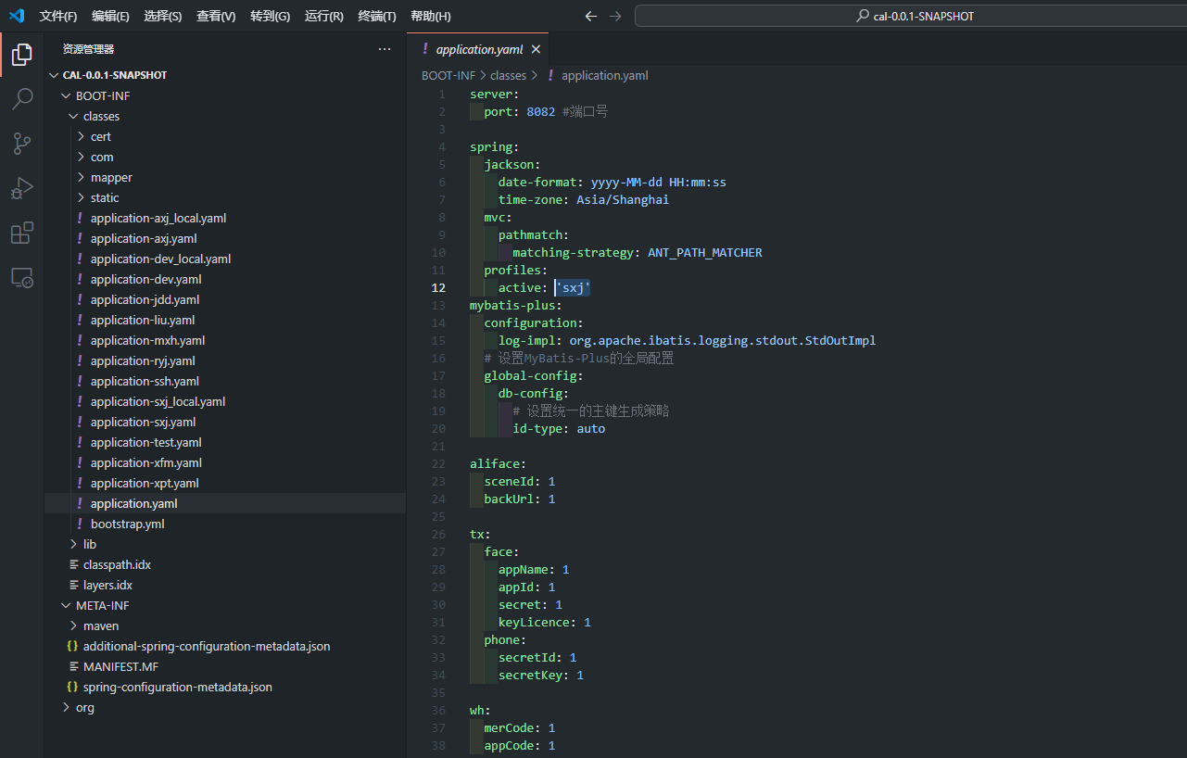Open the Explorer view in activity bar
1187x758 pixels.
tap(22, 56)
